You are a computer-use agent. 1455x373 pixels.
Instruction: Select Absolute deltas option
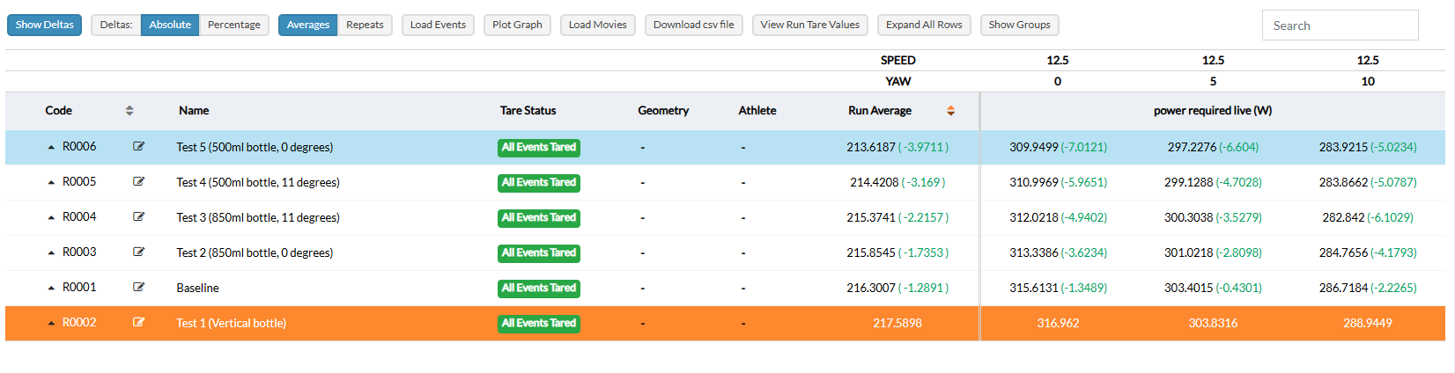(169, 25)
